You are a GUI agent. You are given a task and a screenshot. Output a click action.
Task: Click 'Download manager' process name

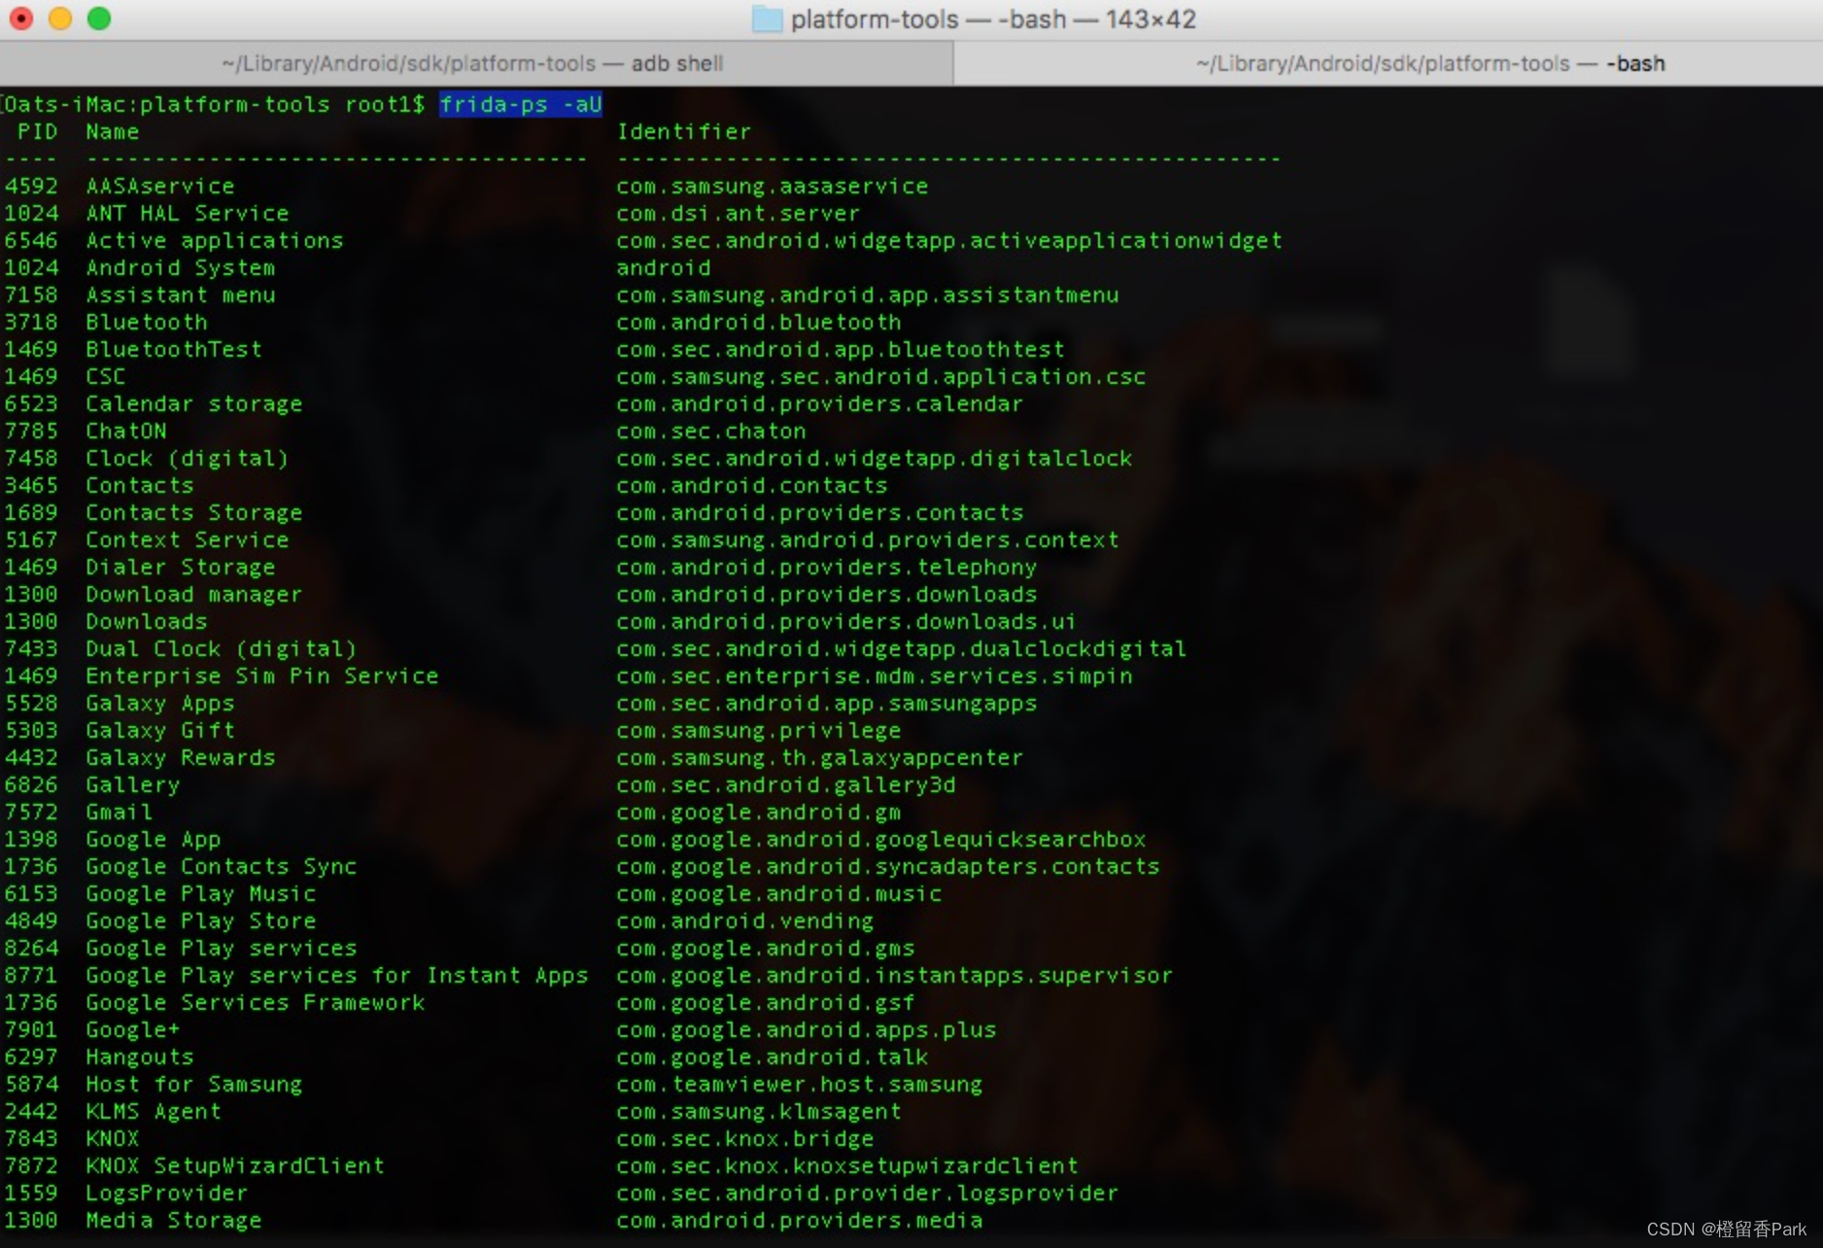(x=194, y=594)
